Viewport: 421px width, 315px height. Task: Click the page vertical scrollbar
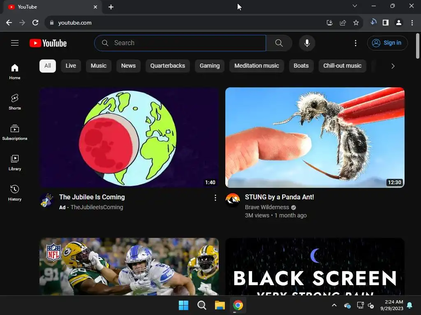click(418, 46)
